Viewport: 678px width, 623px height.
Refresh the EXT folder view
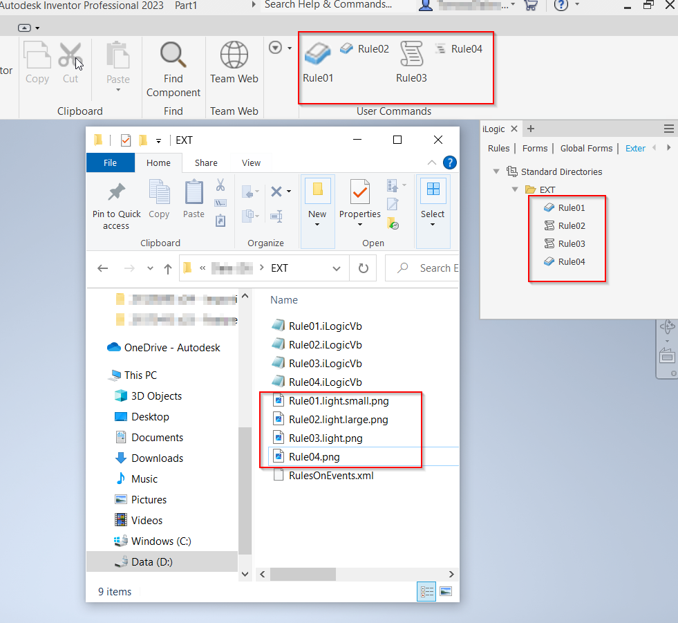(x=363, y=268)
